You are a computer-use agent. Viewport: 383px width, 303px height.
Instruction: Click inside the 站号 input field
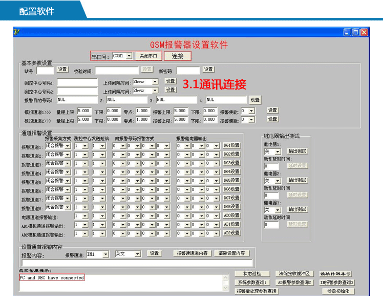coord(45,70)
